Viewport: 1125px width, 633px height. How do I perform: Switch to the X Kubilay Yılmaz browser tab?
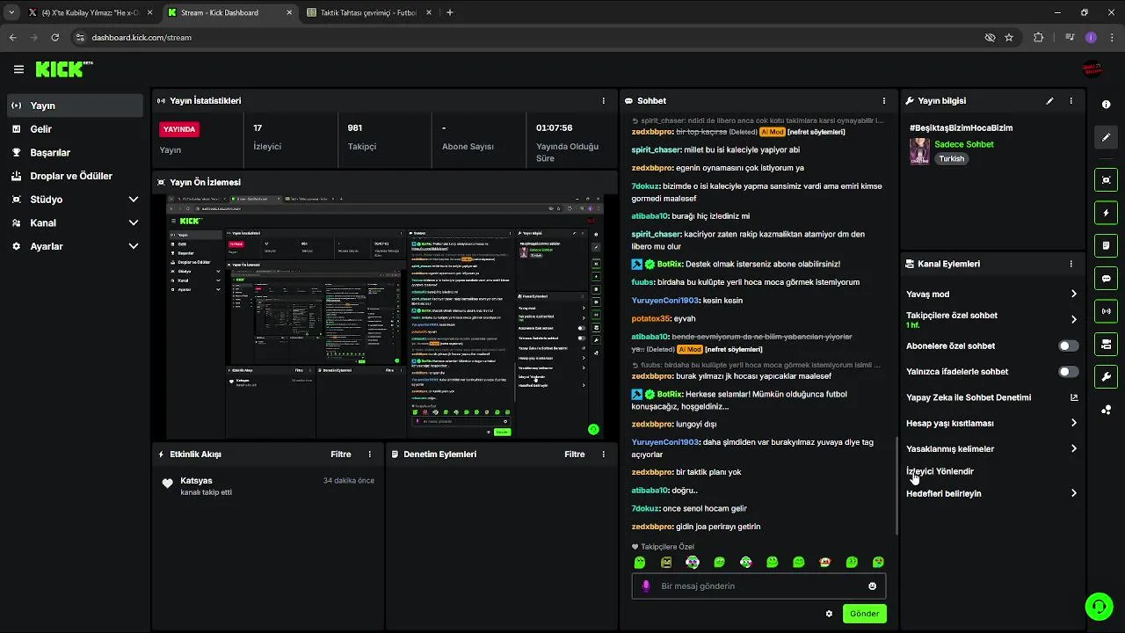pos(90,12)
